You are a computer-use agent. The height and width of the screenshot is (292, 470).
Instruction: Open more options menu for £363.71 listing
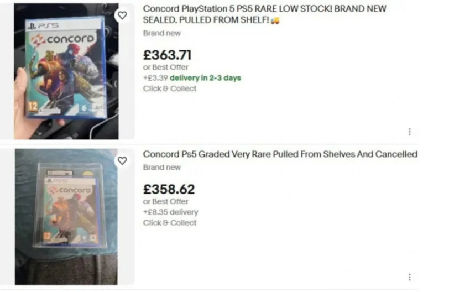pos(409,132)
